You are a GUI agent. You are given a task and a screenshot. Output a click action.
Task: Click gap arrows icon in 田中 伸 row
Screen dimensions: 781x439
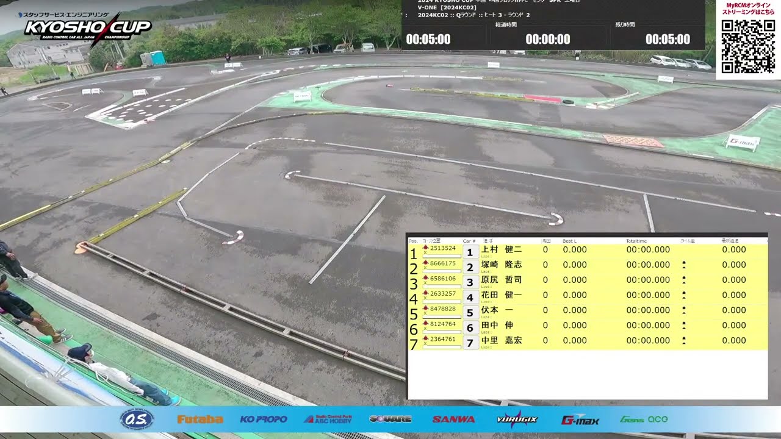(684, 326)
